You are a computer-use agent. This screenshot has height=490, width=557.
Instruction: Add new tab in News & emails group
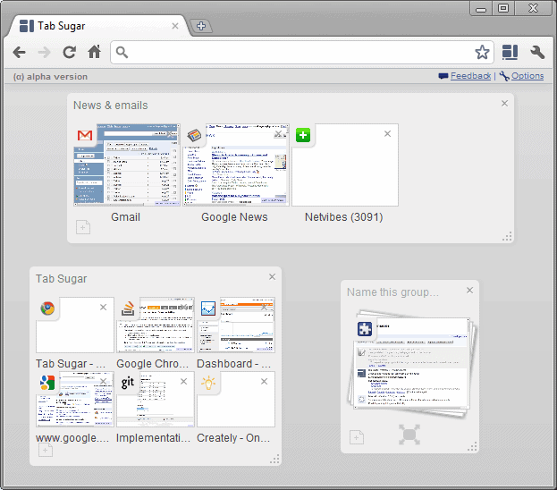(x=82, y=227)
